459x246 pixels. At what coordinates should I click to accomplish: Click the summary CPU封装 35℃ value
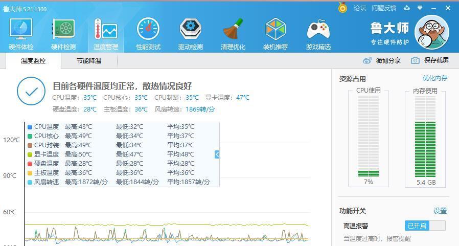tap(192, 98)
